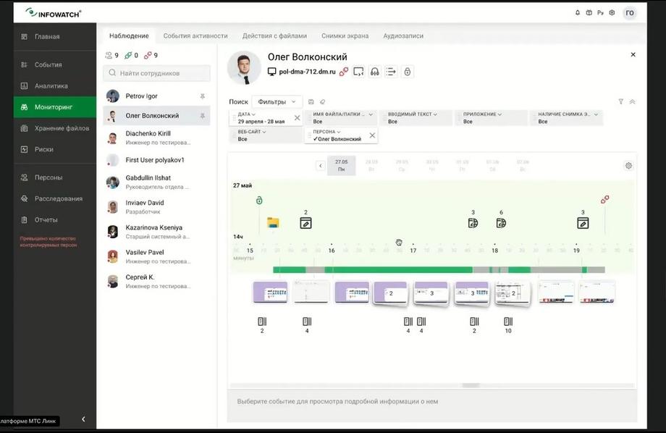Toggle pin for Petrov Igor
Image resolution: width=666 pixels, height=433 pixels.
pos(203,96)
